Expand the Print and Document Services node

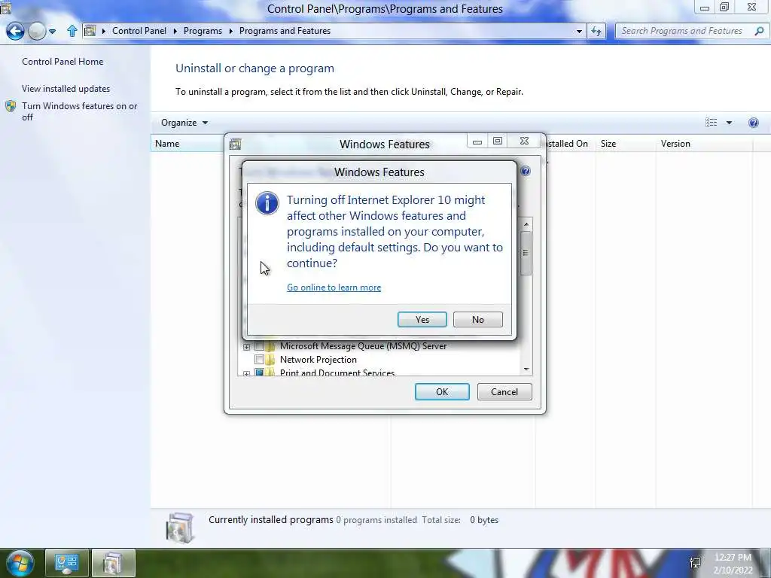246,373
